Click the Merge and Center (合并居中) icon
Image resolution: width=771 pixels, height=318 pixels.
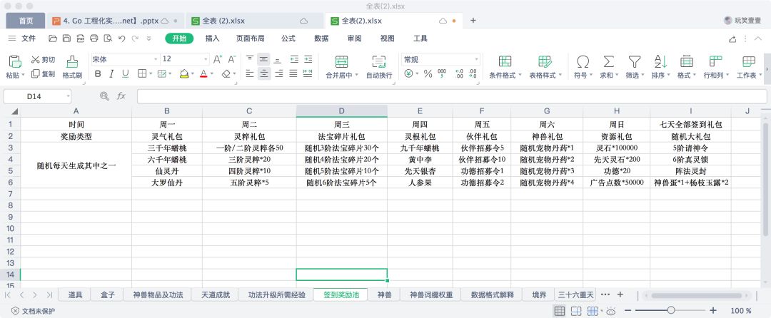point(342,61)
